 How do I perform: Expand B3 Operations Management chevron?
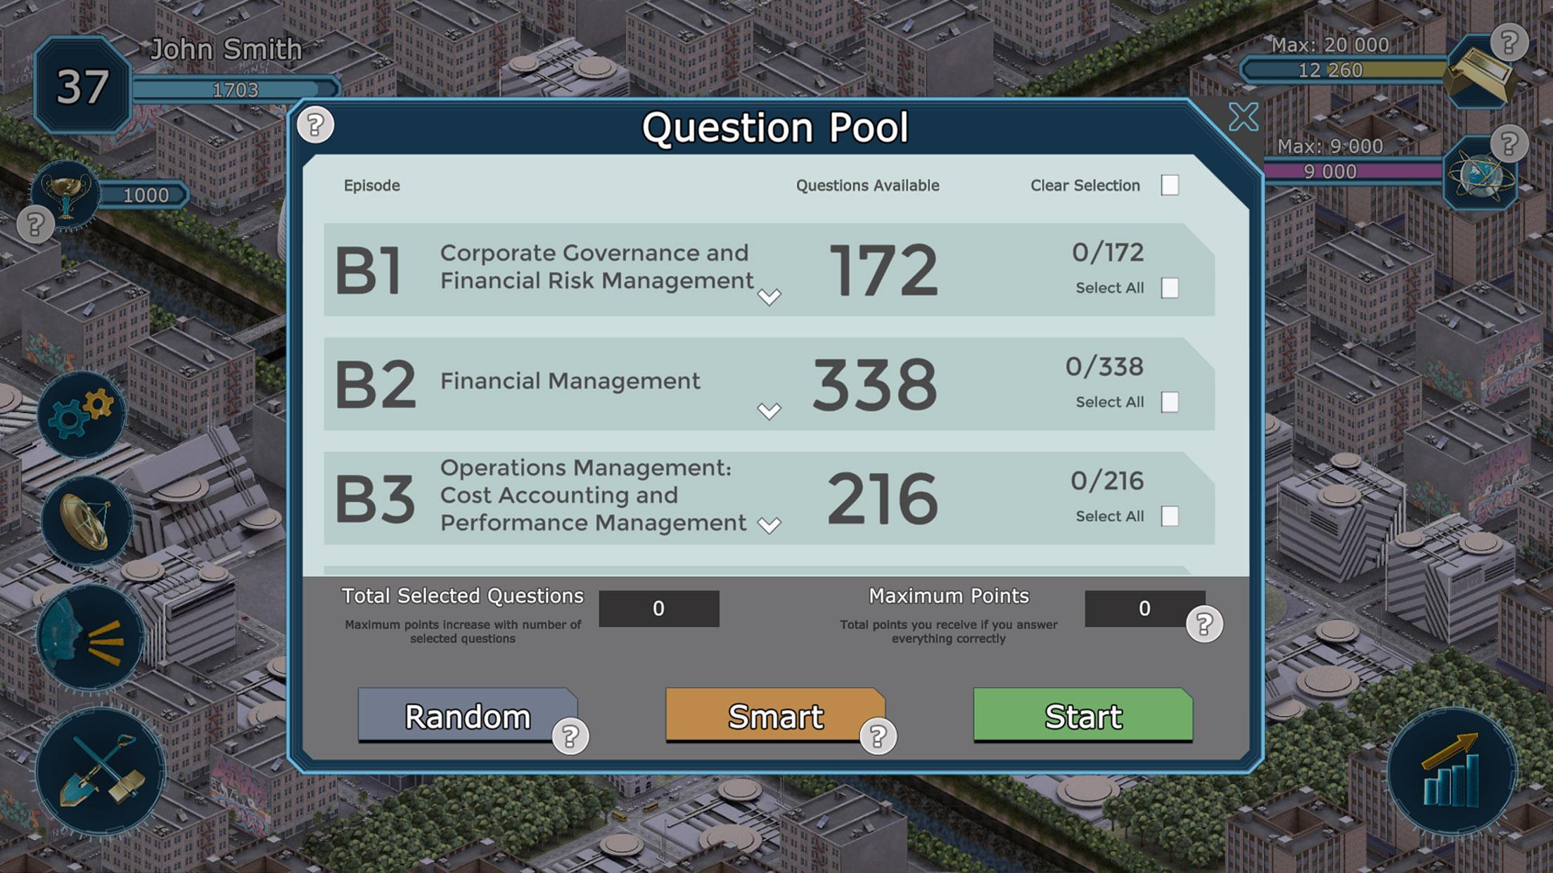coord(769,524)
